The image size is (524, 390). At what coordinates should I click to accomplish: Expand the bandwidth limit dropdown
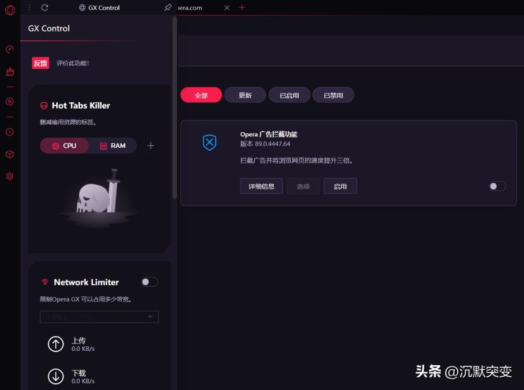(99, 317)
